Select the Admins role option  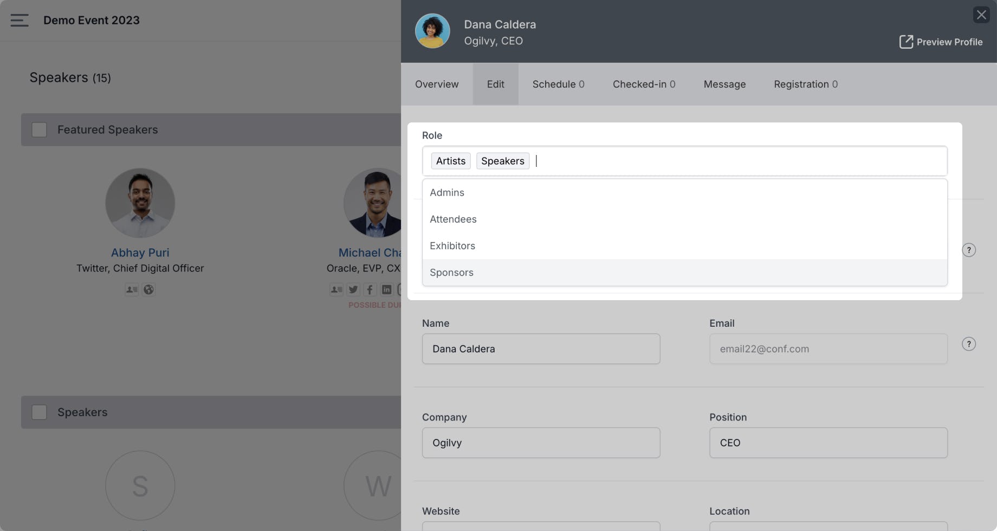pos(684,192)
